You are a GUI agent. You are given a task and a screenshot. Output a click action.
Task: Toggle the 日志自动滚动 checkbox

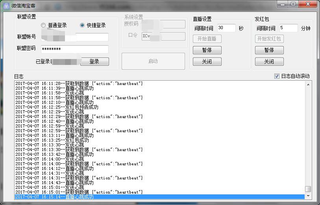point(277,76)
